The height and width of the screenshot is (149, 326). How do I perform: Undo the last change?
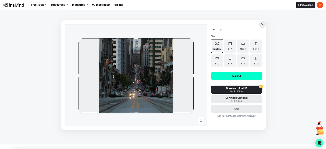click(214, 30)
